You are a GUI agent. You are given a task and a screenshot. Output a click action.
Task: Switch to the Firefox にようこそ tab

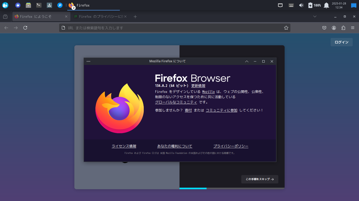pos(39,16)
